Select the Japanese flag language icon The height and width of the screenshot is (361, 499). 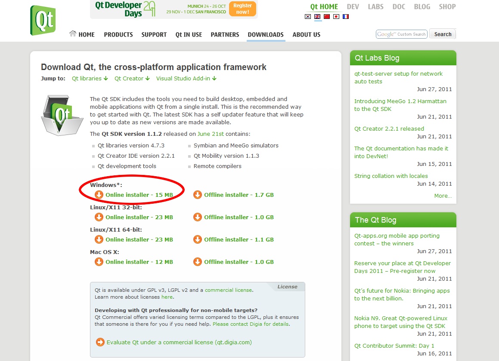click(x=336, y=17)
